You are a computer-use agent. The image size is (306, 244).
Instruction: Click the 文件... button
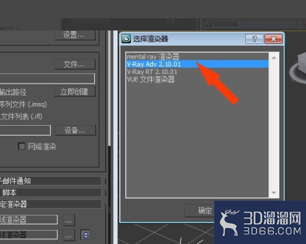pyautogui.click(x=75, y=64)
